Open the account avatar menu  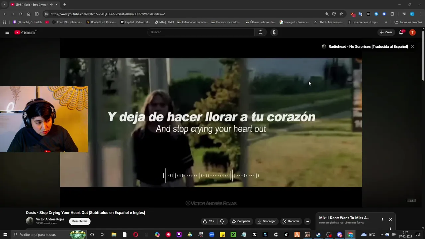[412, 32]
